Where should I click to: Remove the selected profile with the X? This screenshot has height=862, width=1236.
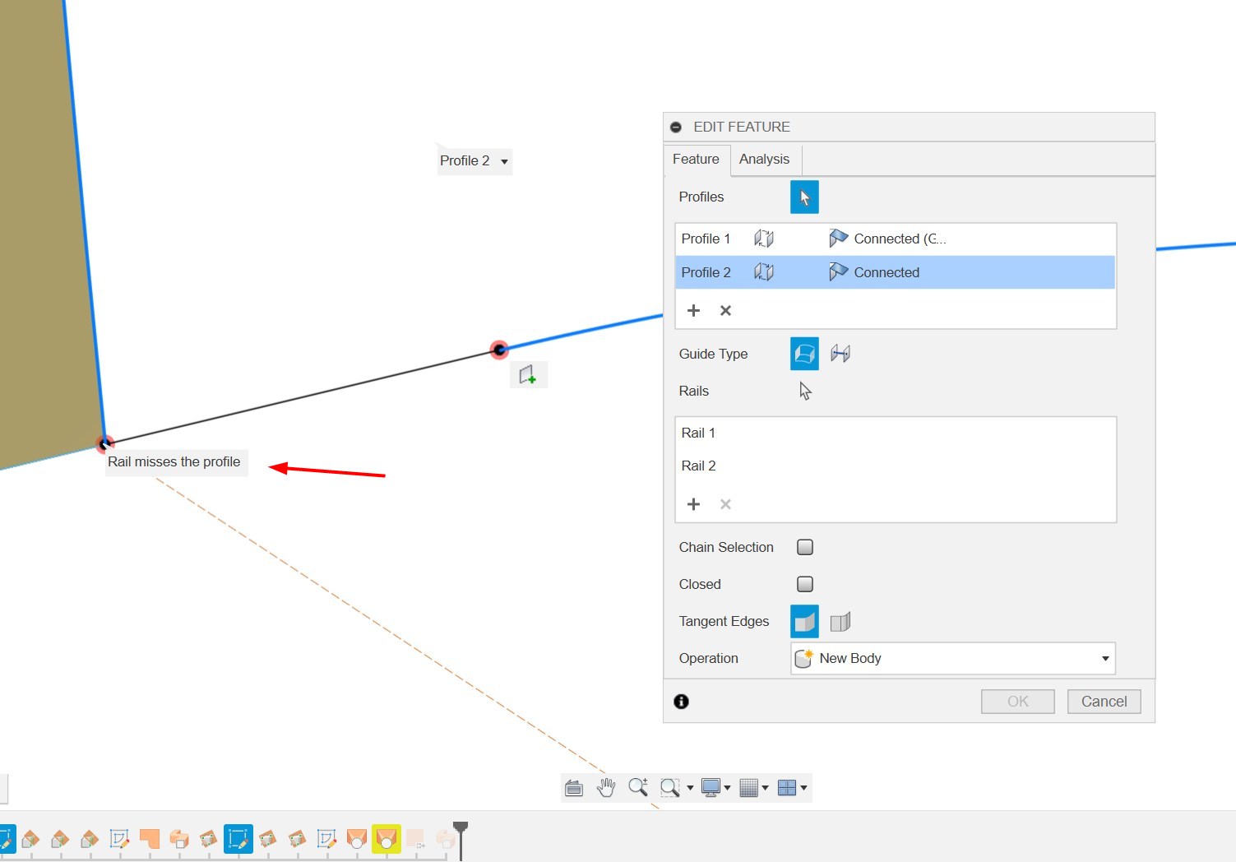[x=725, y=310]
